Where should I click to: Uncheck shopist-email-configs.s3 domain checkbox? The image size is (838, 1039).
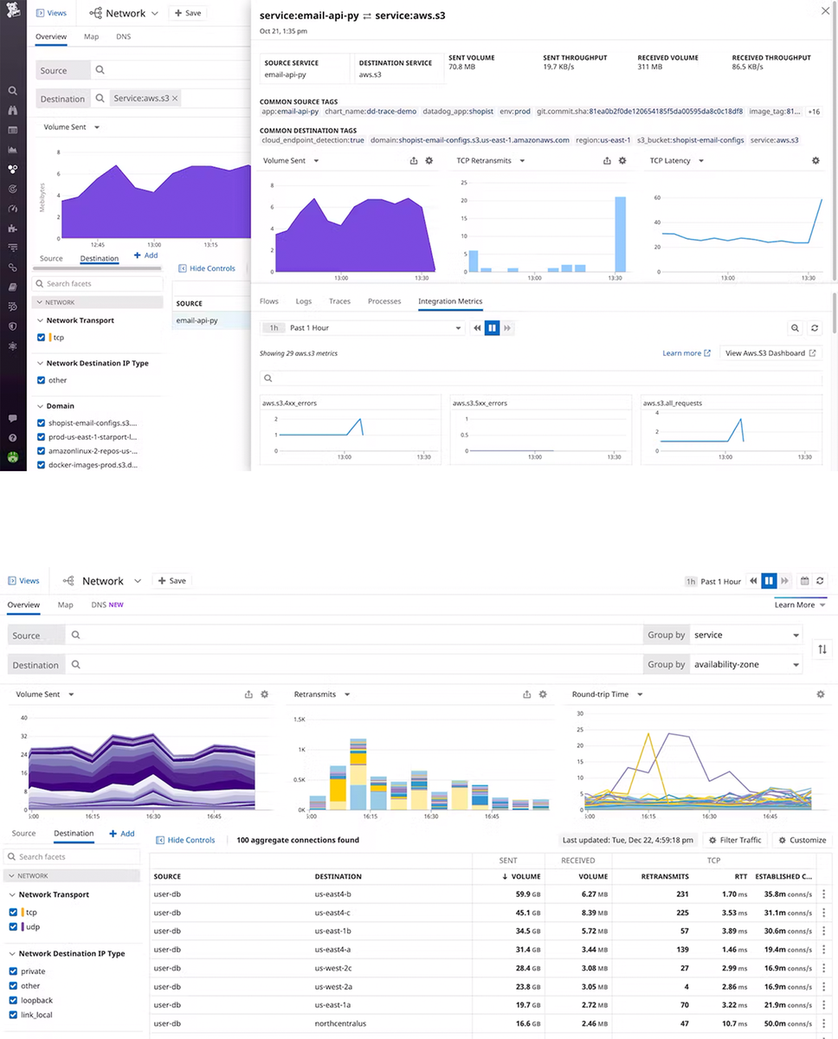[42, 423]
